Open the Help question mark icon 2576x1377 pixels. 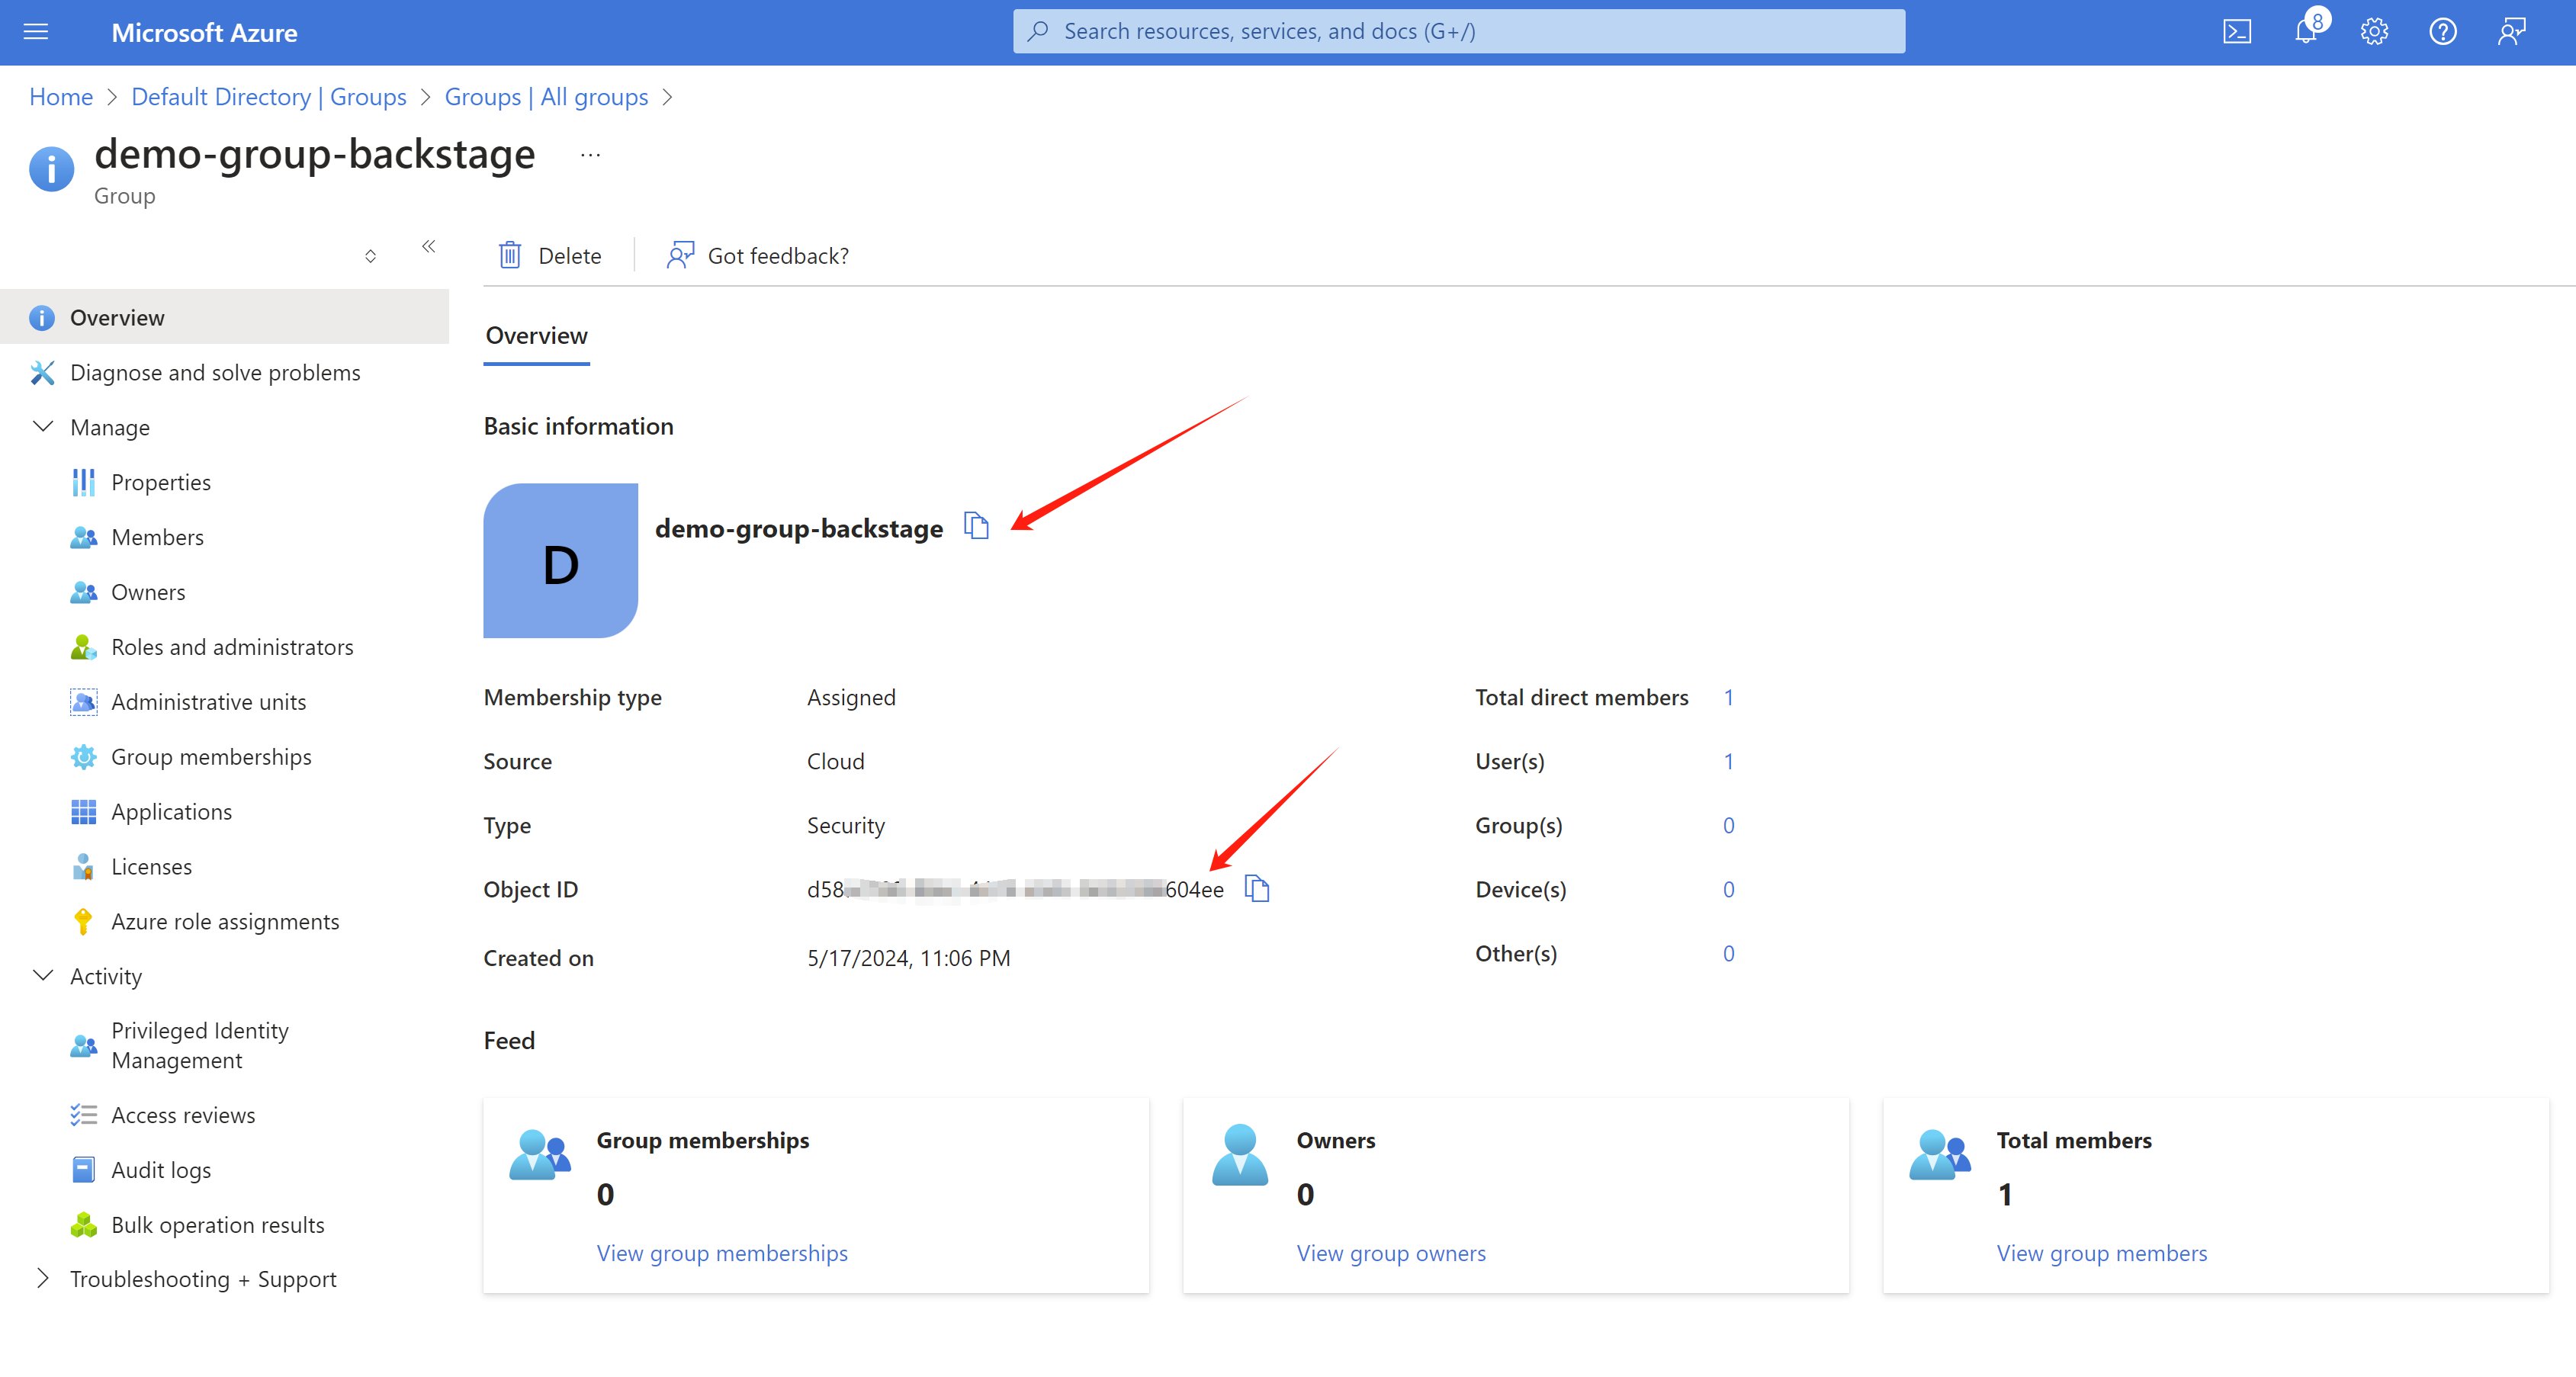(2442, 32)
